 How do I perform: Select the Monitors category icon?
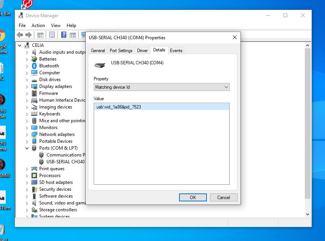click(34, 128)
